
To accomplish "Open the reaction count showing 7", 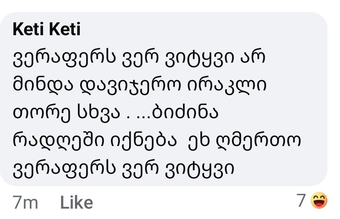I will (301, 201).
